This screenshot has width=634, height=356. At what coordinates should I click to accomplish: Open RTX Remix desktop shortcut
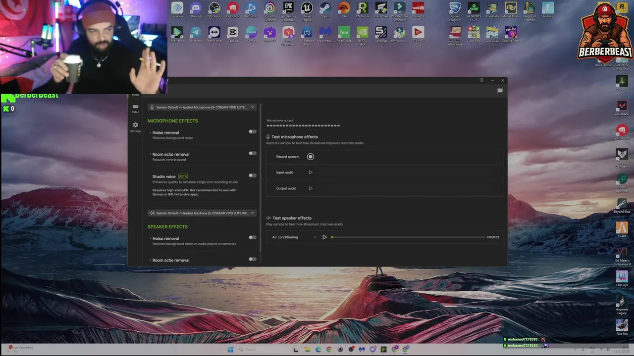pyautogui.click(x=363, y=10)
